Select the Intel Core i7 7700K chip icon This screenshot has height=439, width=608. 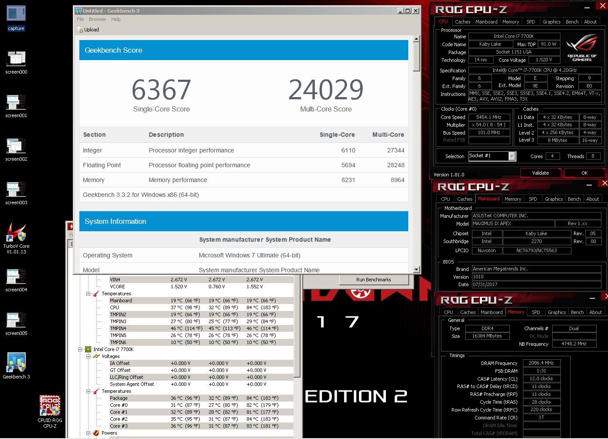[x=88, y=349]
